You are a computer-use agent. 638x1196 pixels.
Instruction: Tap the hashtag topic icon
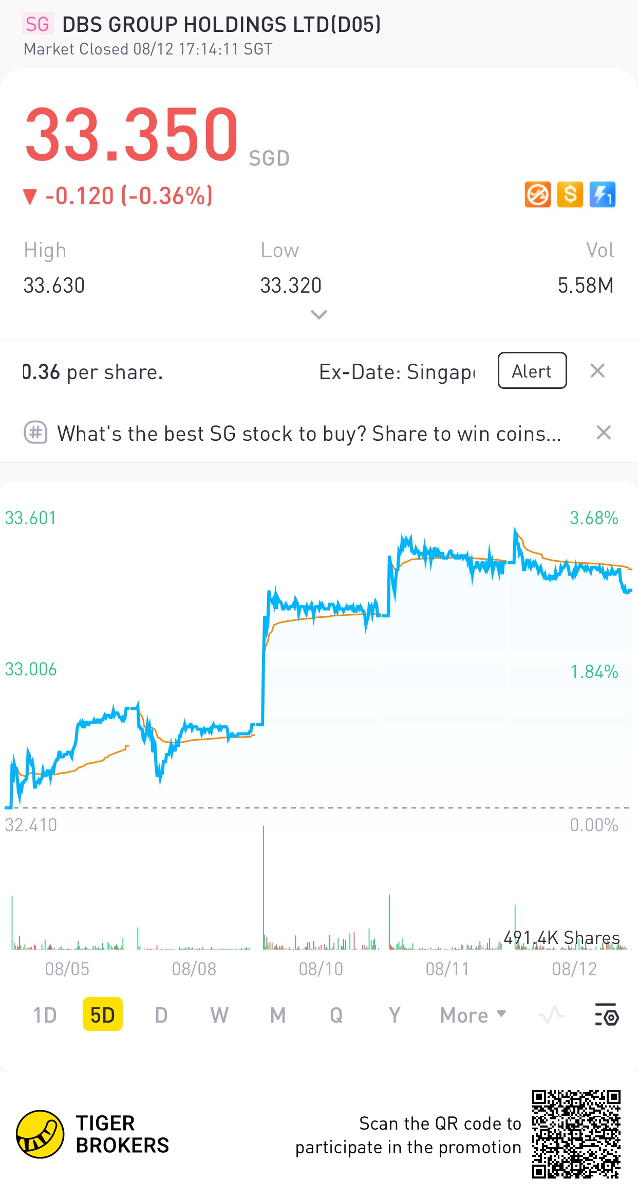pyautogui.click(x=35, y=433)
